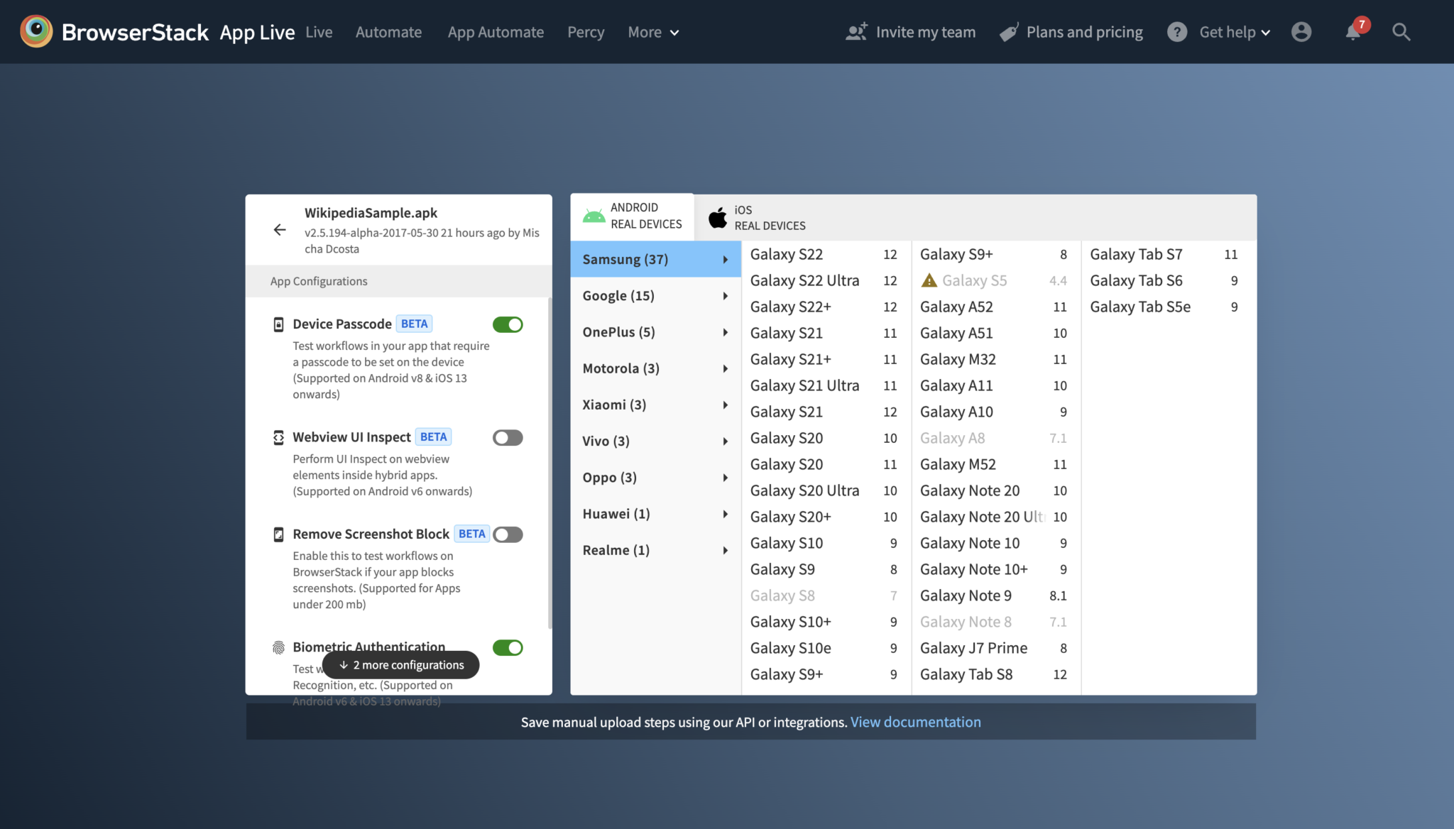The height and width of the screenshot is (829, 1454).
Task: Open search with the magnifier icon
Action: (x=1400, y=32)
